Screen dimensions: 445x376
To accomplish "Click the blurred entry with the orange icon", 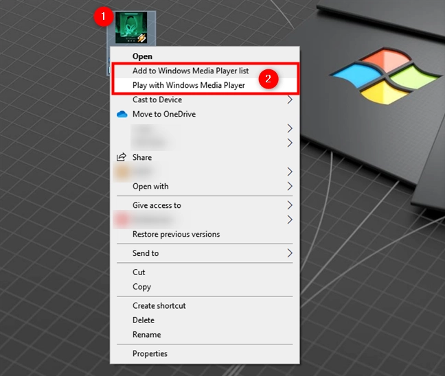I will point(205,172).
